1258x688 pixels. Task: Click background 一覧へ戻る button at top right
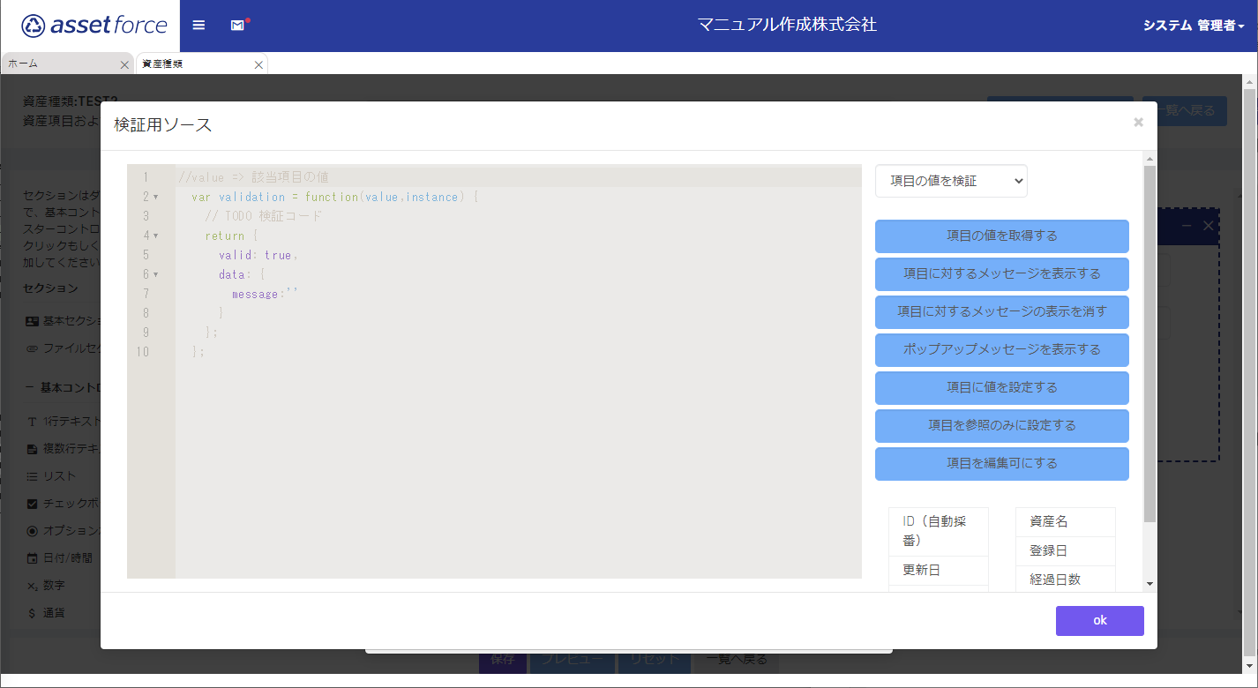[1185, 110]
